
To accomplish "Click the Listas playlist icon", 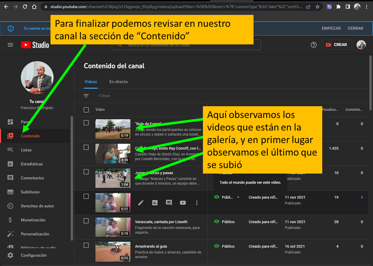I will point(10,150).
